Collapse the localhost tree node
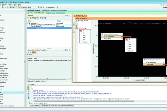Screen dimensions: 167x111 pyautogui.click(x=28, y=23)
